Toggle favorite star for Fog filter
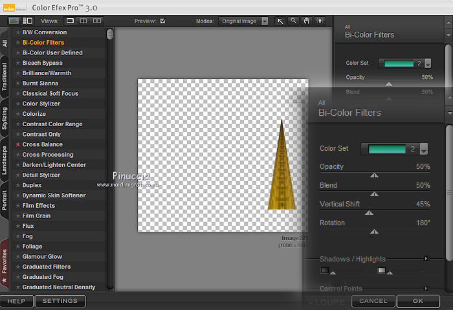This screenshot has height=310, width=453. click(x=18, y=236)
